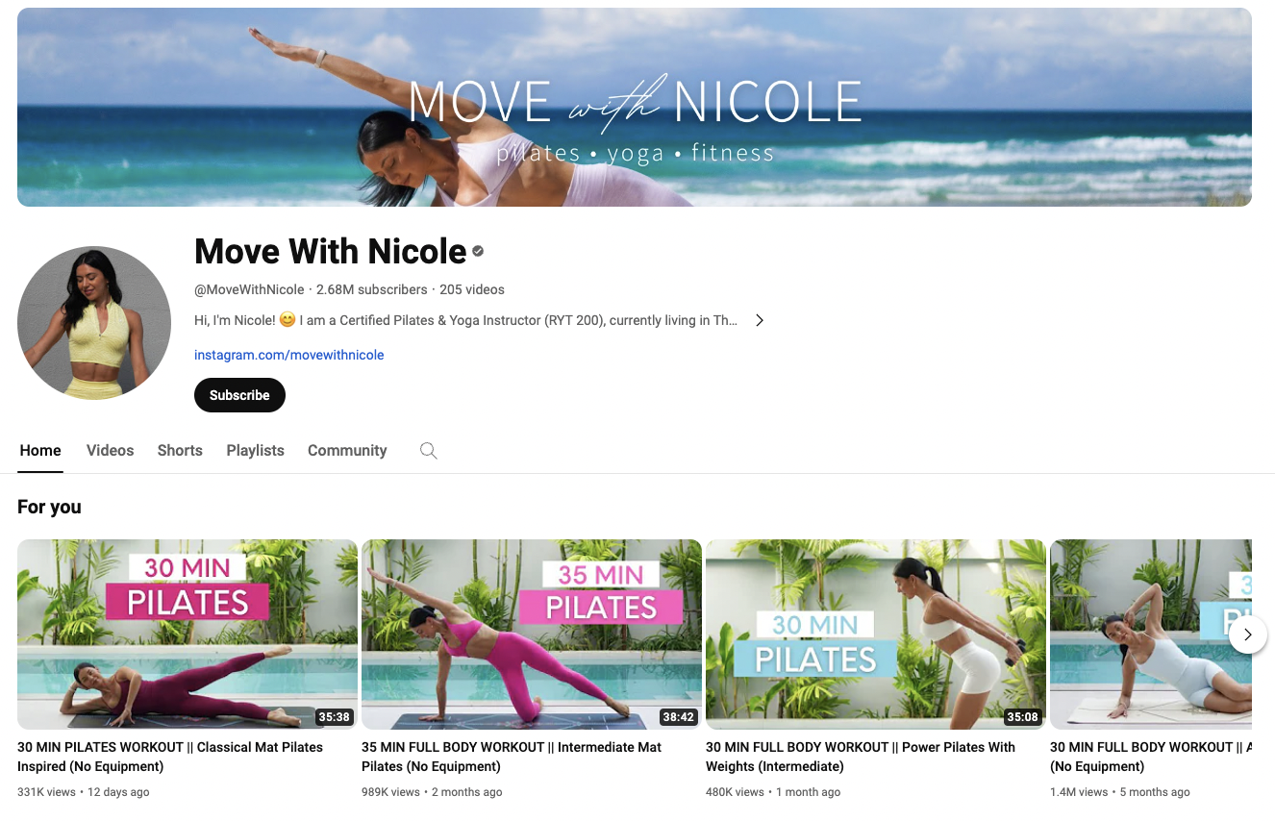The width and height of the screenshot is (1275, 821).
Task: Open the 30 MIN PILATES Classical Mat thumbnail
Action: (x=187, y=634)
